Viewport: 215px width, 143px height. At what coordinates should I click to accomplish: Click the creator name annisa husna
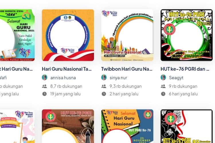click(x=63, y=78)
